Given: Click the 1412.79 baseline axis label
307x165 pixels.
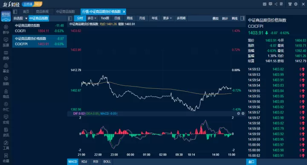Looking at the screenshot, I should point(76,70).
